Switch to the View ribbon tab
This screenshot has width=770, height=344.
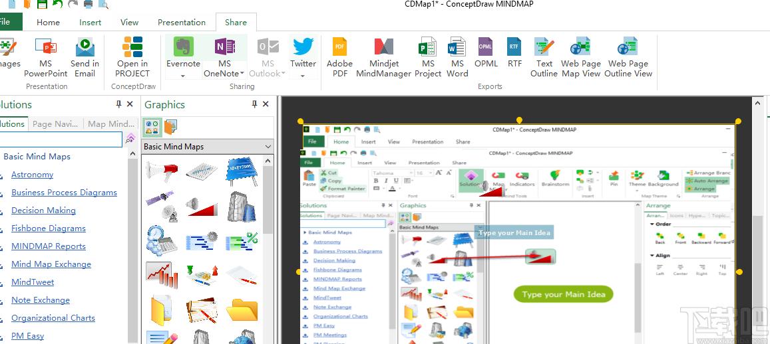130,22
